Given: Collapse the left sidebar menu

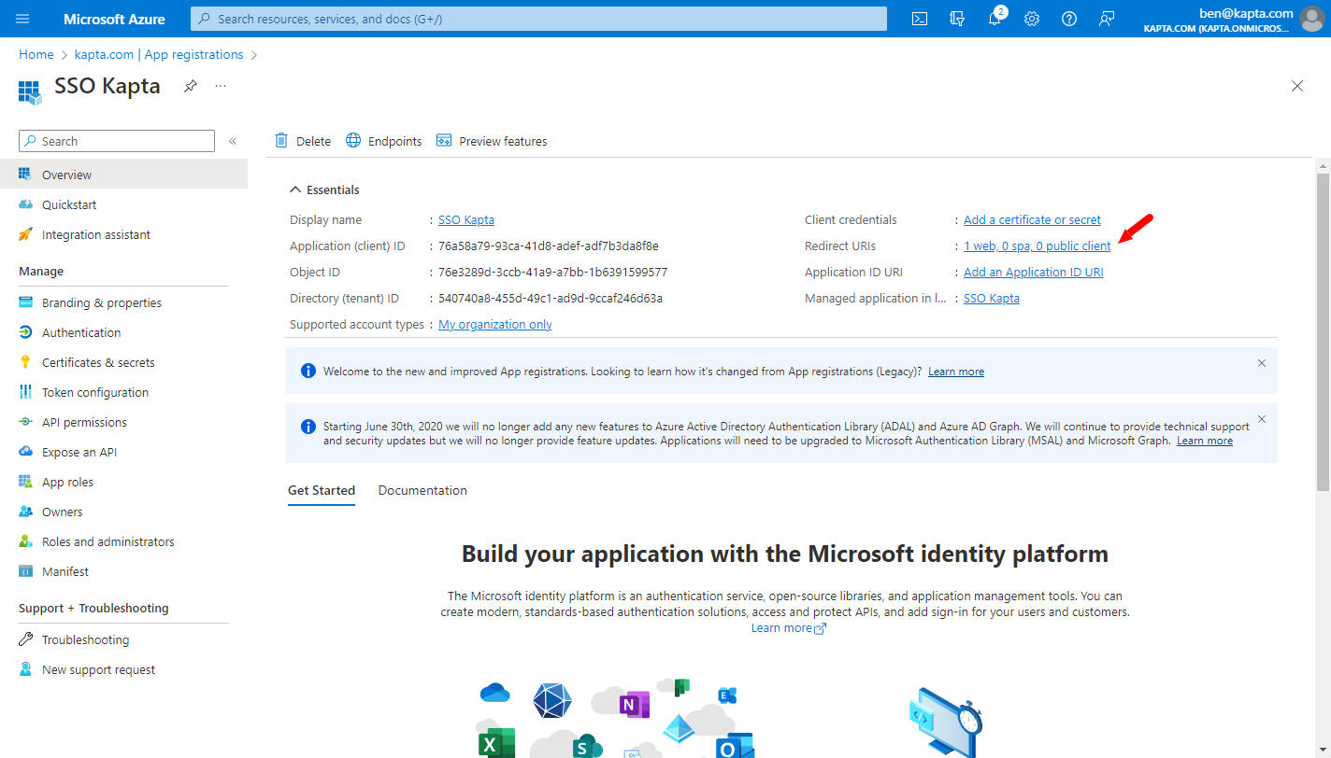Looking at the screenshot, I should (x=233, y=141).
